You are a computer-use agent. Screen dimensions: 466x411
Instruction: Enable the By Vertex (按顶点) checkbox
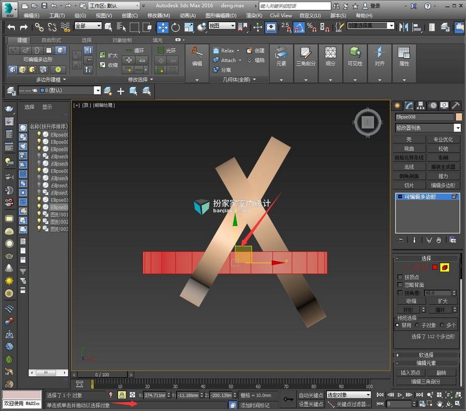(400, 277)
